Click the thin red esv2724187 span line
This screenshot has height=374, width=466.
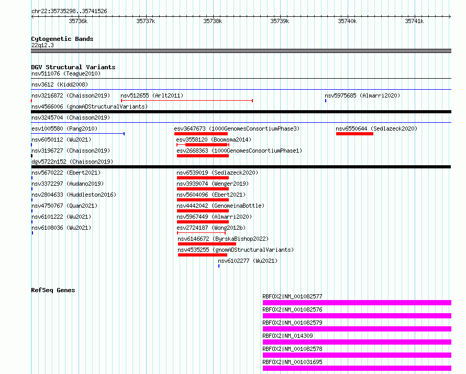[201, 233]
